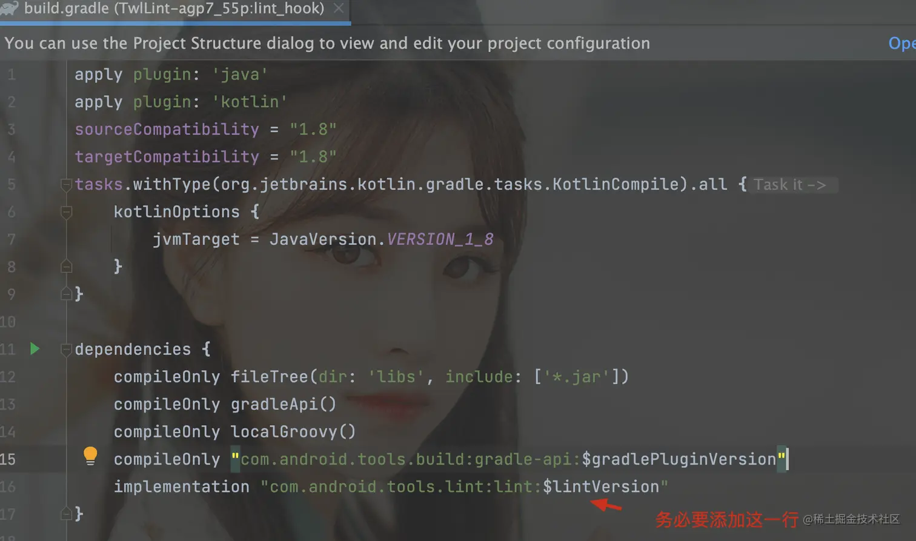
Task: Click localGroovy() call
Action: coord(293,432)
